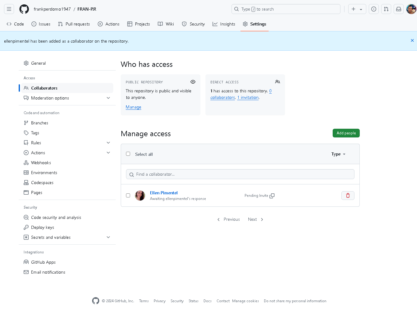Open the notifications inbox icon
The image size is (417, 310).
(399, 9)
